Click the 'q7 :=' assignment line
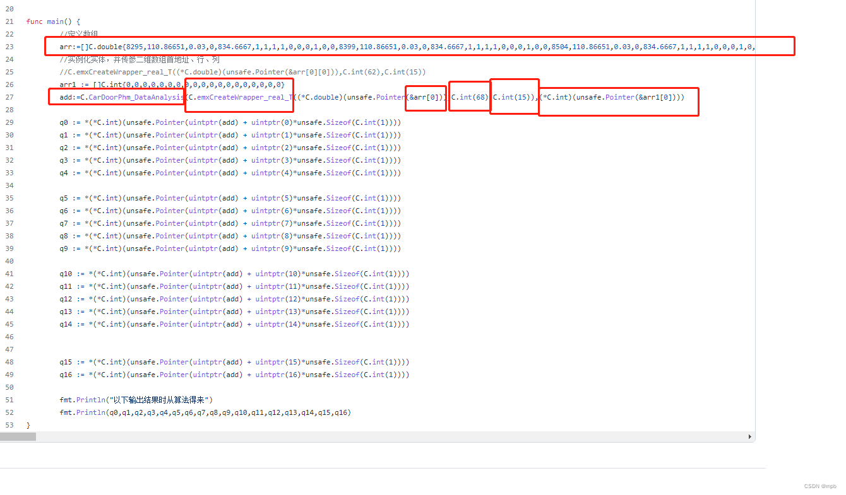This screenshot has width=846, height=495. click(230, 223)
